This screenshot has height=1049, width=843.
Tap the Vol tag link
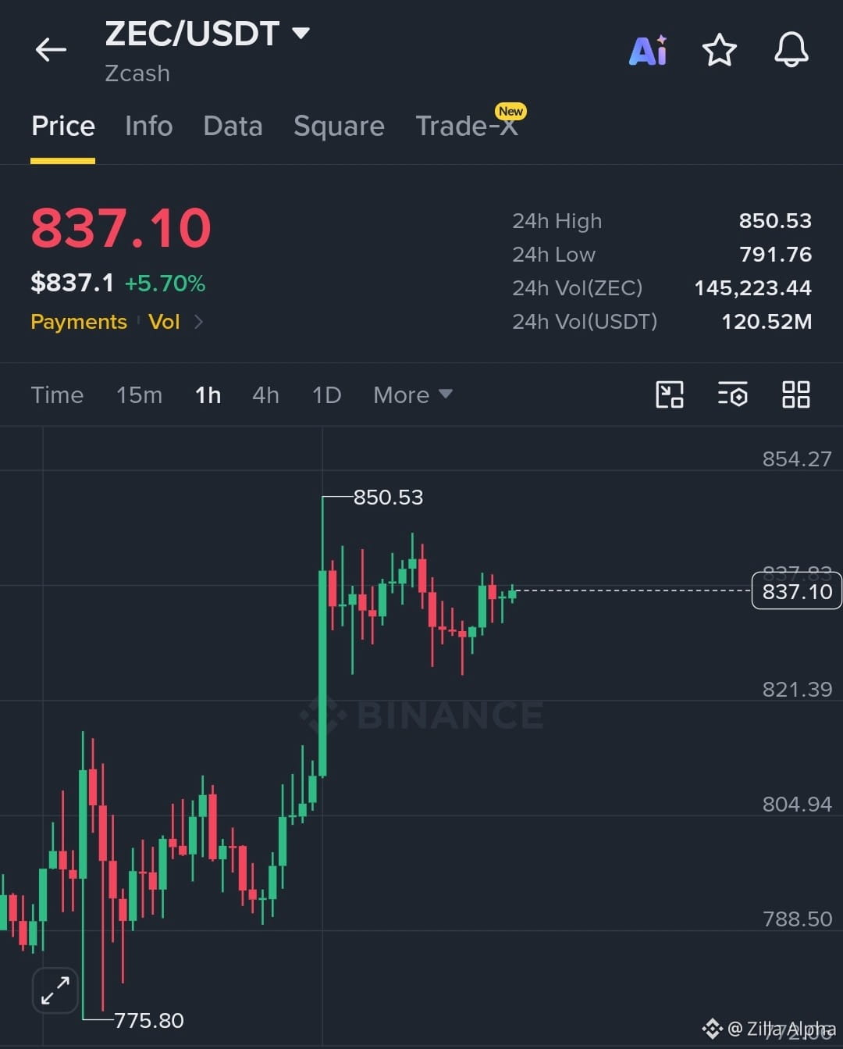click(x=164, y=322)
